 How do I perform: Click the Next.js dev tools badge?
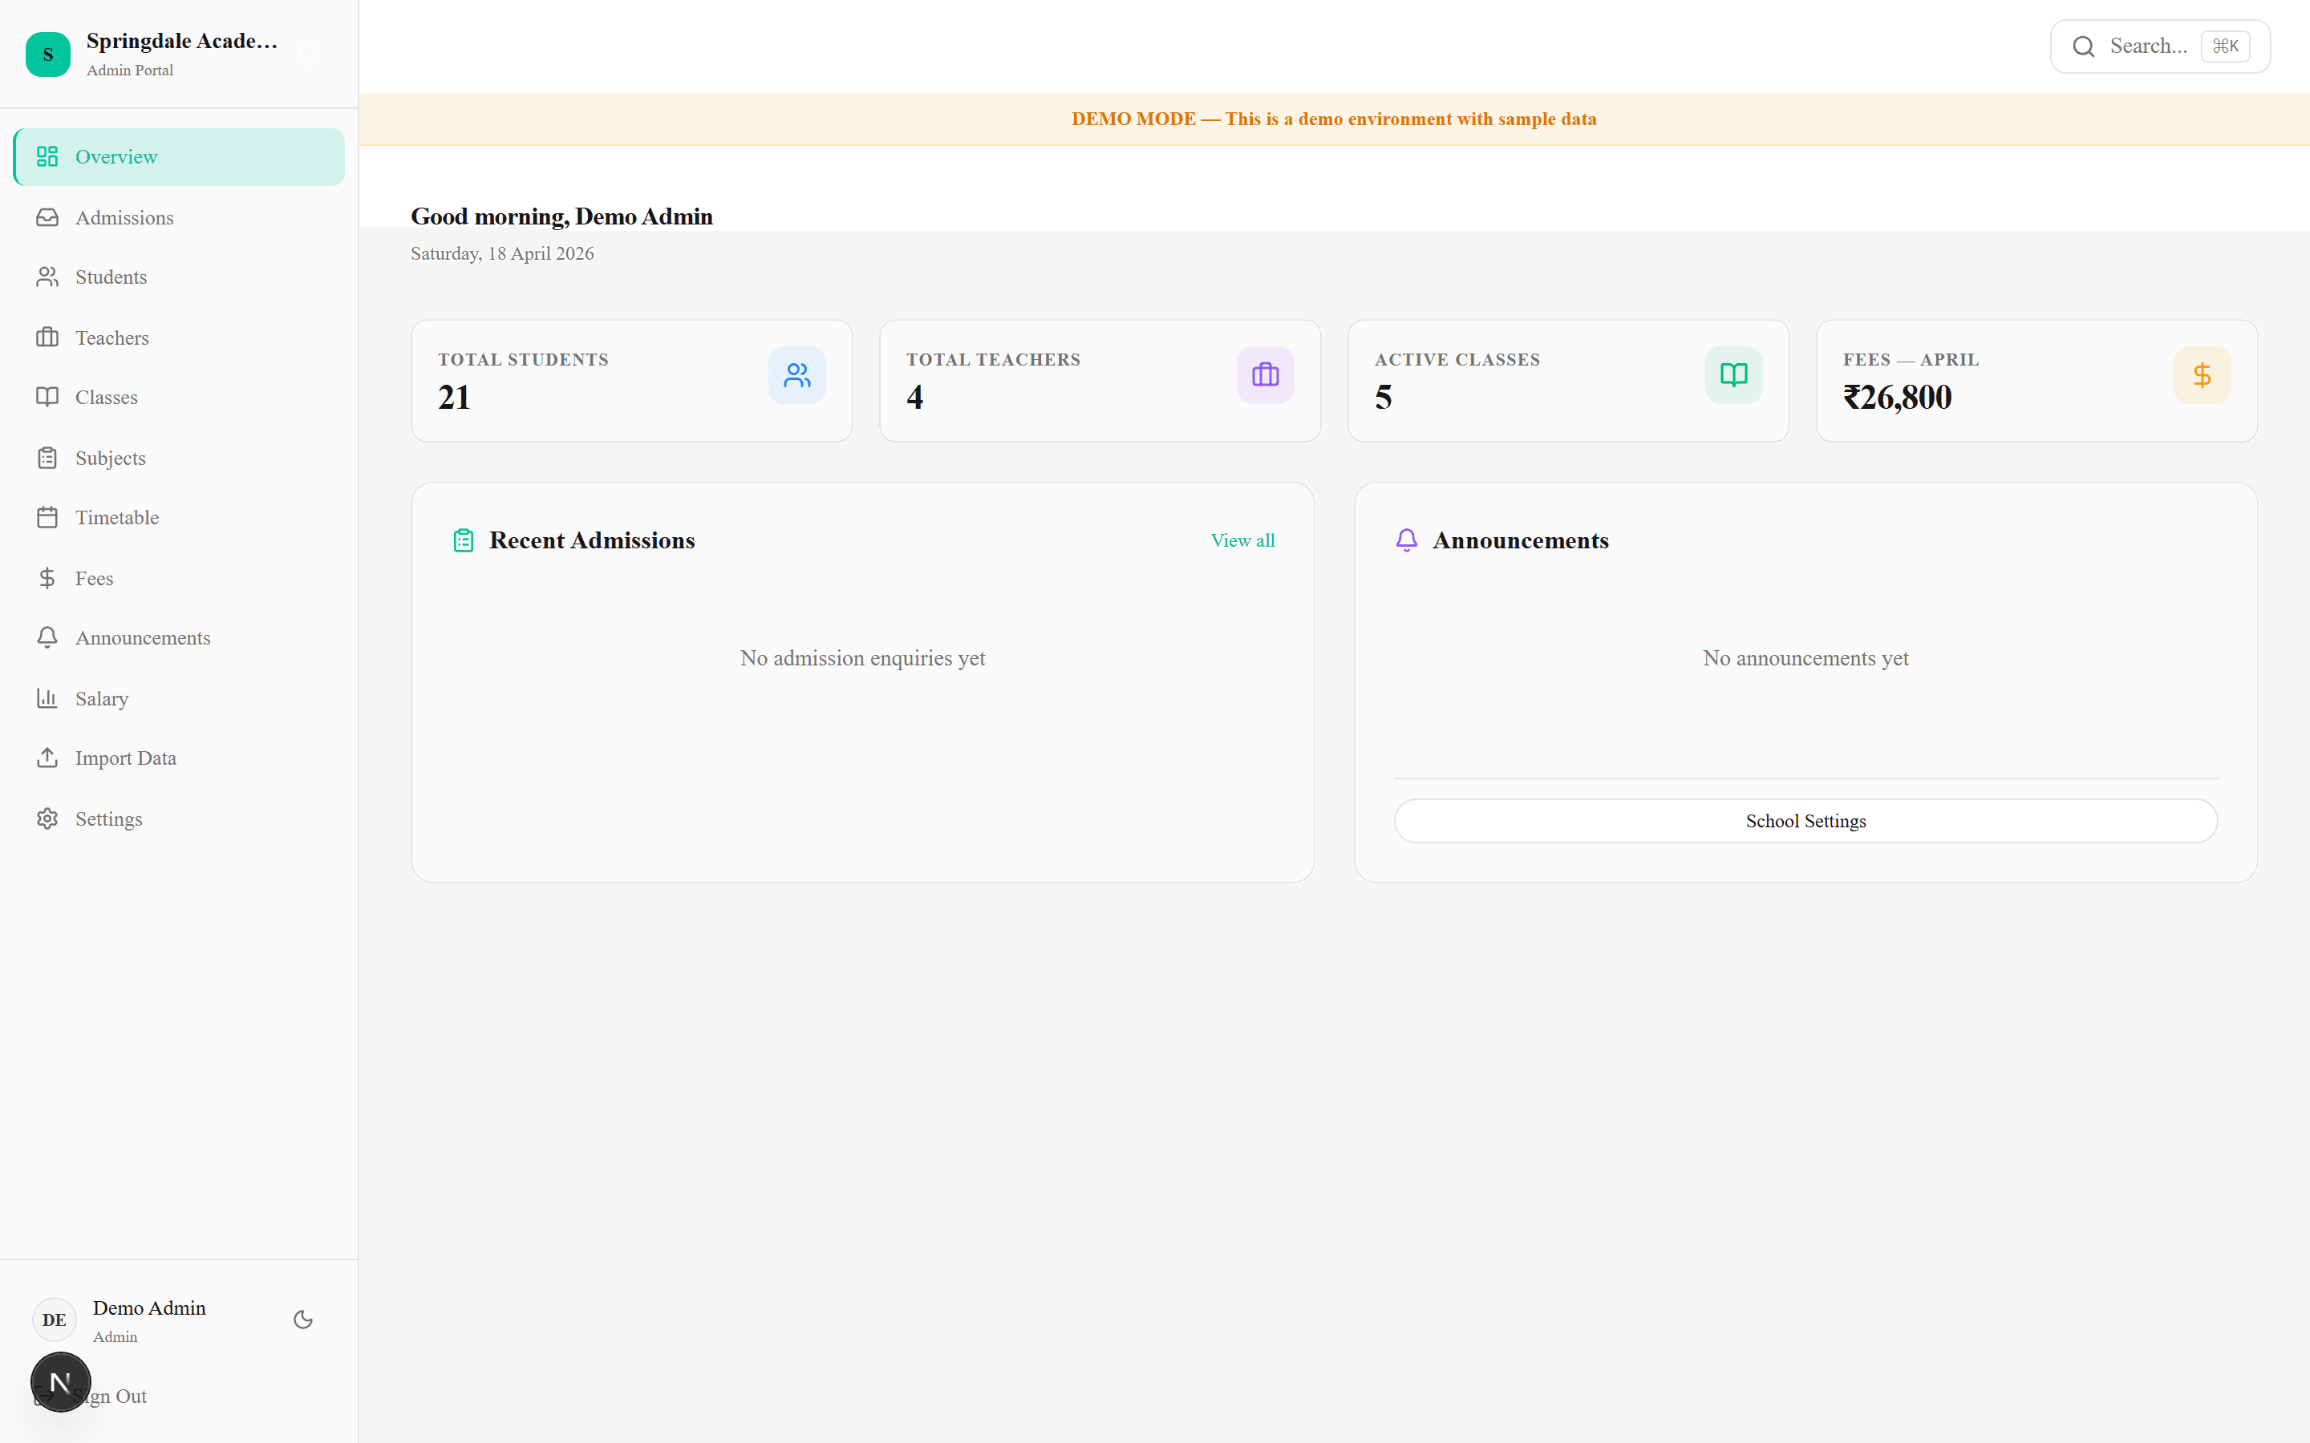click(x=60, y=1381)
